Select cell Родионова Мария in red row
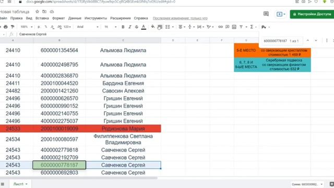334x188 pixels. 123,128
